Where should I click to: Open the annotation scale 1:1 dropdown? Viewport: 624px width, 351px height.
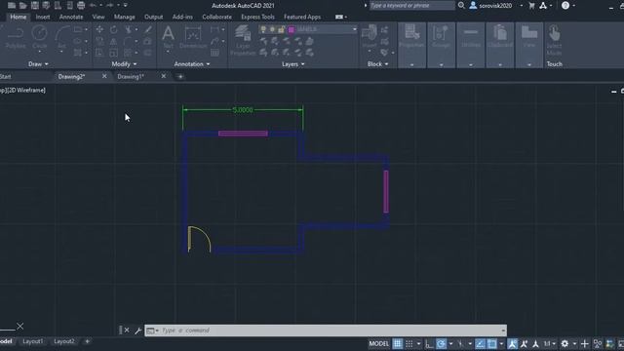550,343
